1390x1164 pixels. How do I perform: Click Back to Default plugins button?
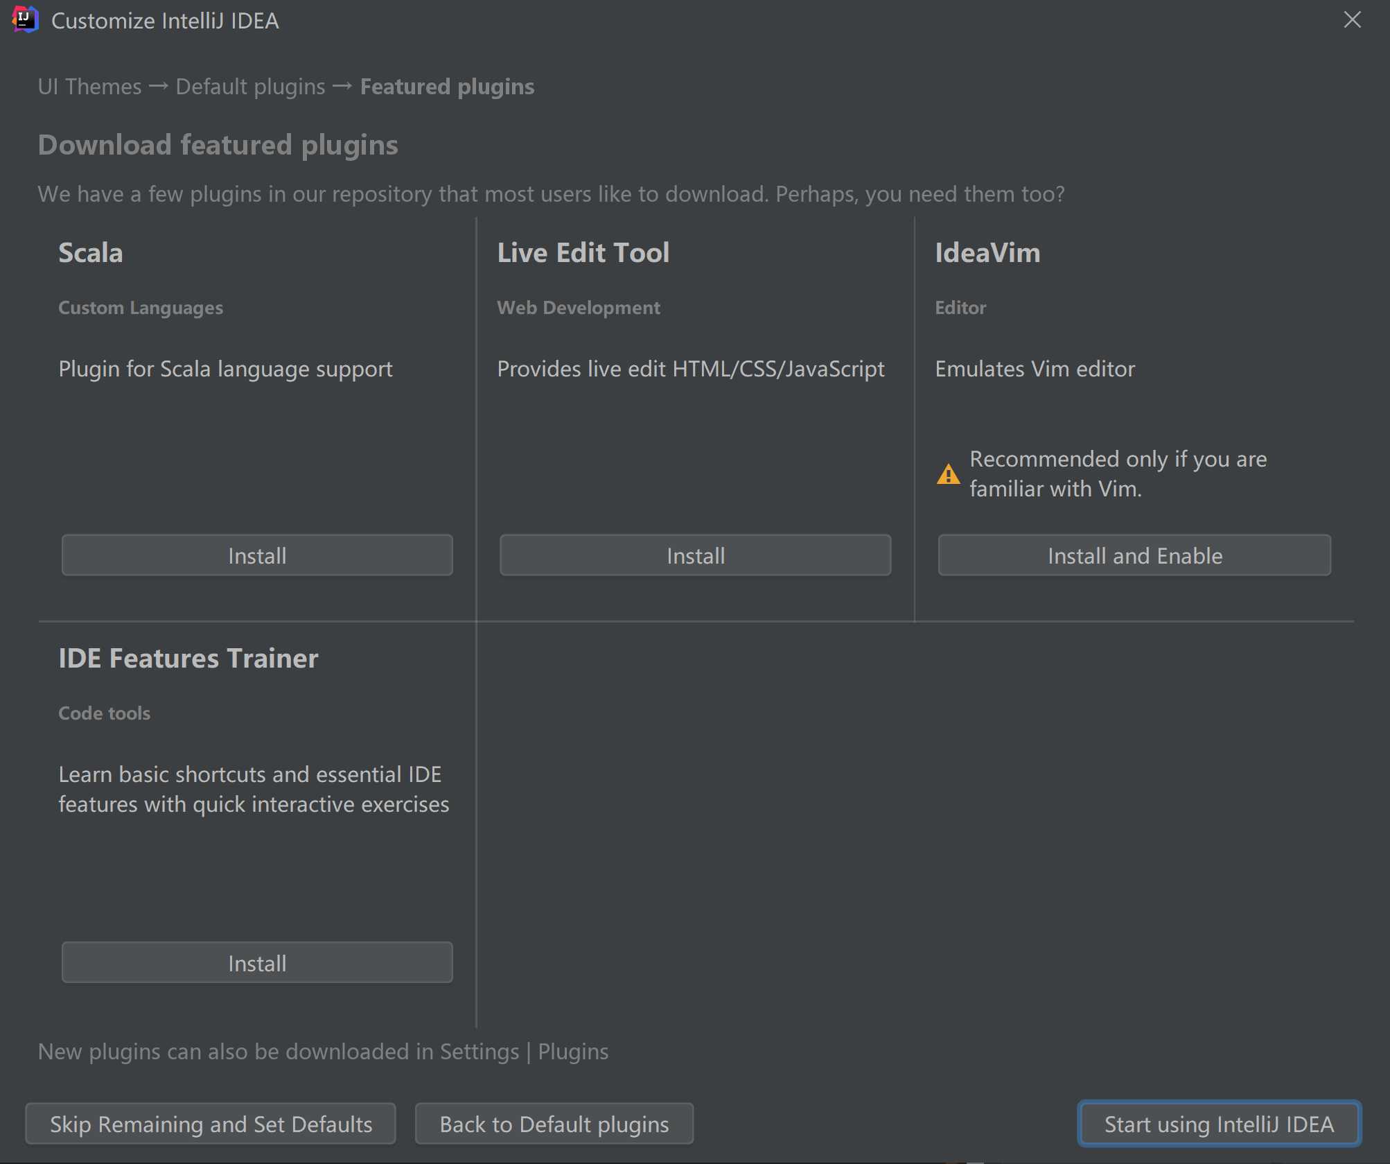[554, 1121]
